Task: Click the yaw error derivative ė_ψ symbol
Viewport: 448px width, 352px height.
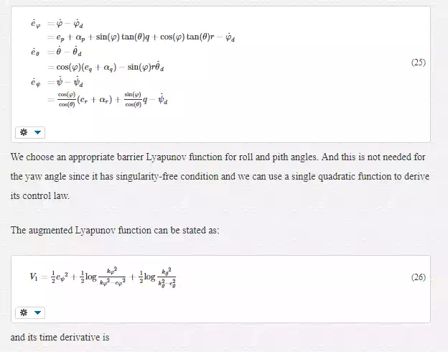Action: [36, 83]
